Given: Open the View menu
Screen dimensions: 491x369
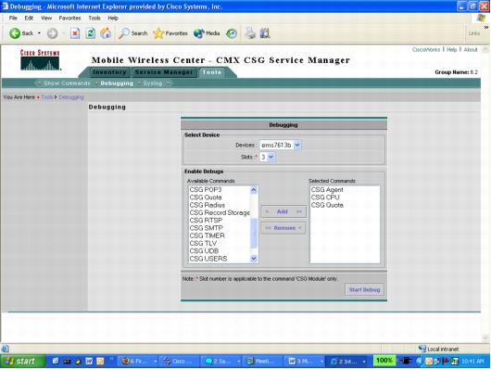Looking at the screenshot, I should point(46,19).
